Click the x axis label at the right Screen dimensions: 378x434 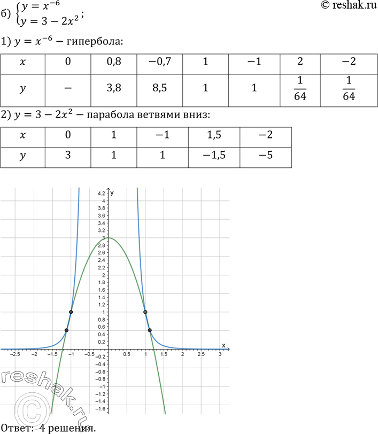coord(223,345)
